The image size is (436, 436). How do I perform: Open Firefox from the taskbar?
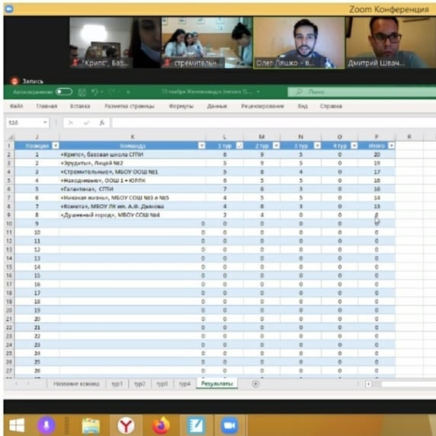pos(161,425)
